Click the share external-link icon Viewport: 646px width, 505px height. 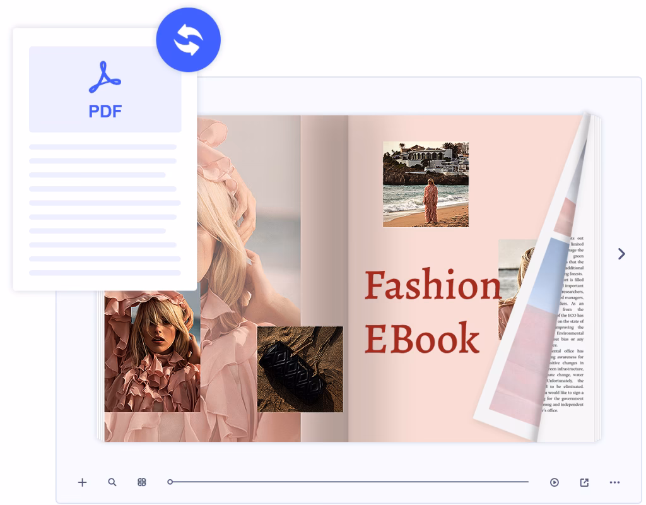[x=584, y=482]
